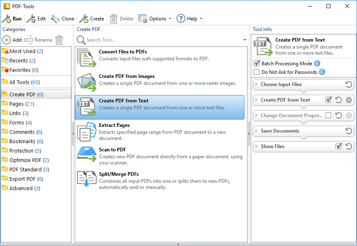Click the Run tool button

coord(12,19)
